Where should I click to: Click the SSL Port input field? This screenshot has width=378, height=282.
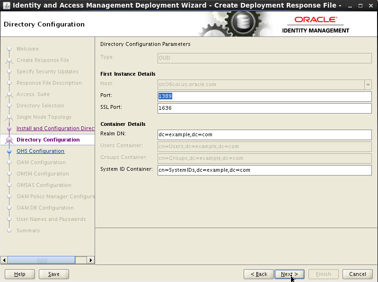[x=264, y=108]
